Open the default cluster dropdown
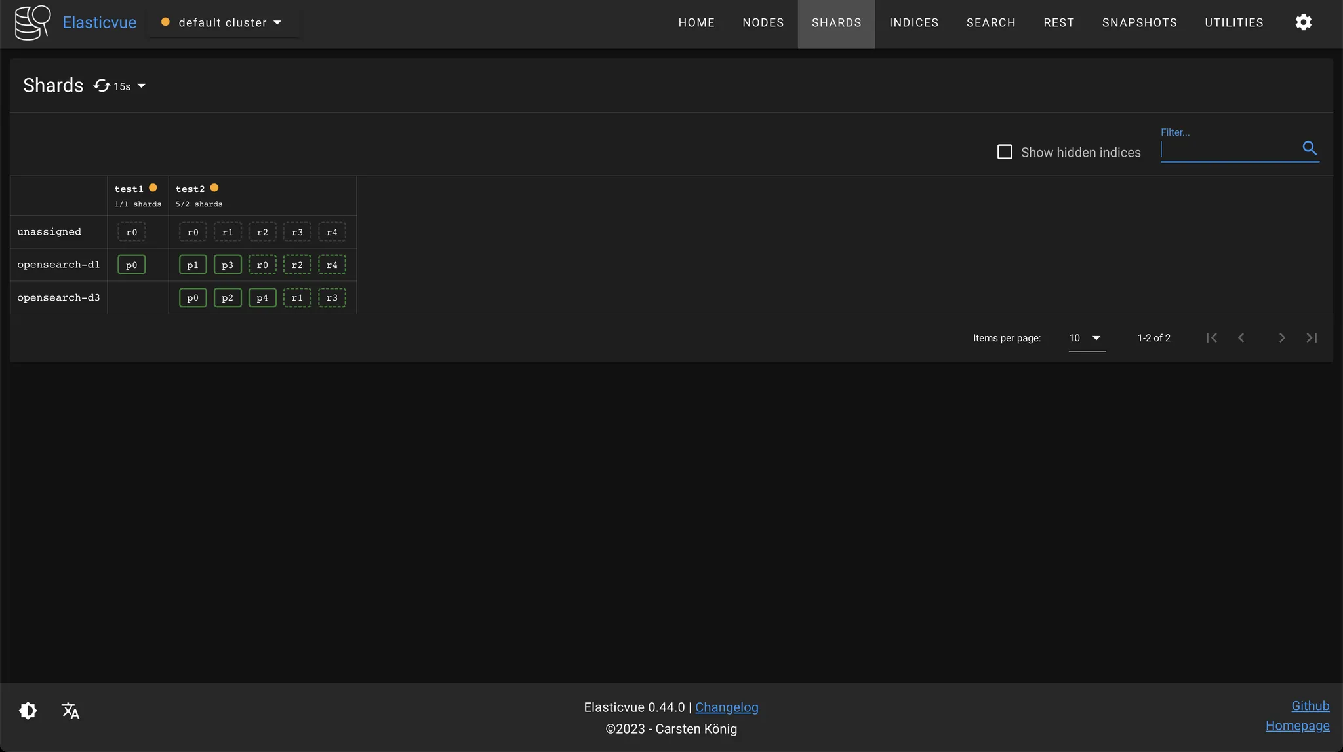Screen dimensions: 1343x752 coord(223,22)
